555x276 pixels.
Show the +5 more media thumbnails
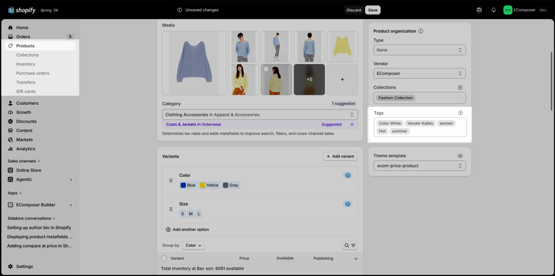tap(309, 79)
